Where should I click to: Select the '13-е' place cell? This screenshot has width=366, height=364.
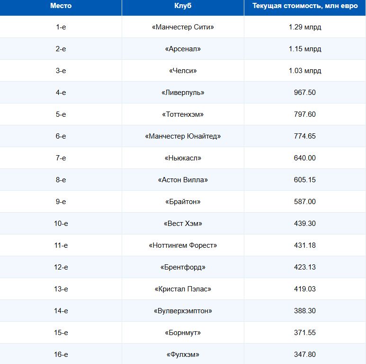click(61, 289)
